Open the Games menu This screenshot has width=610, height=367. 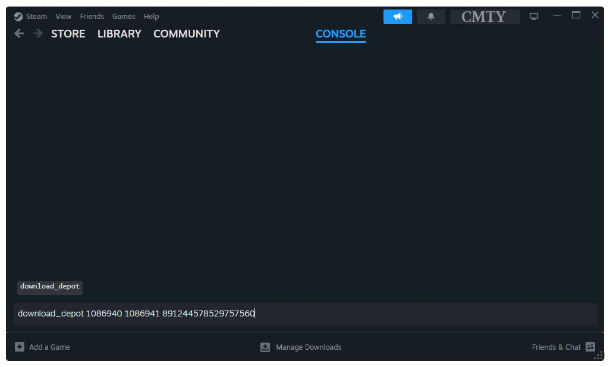(x=124, y=17)
